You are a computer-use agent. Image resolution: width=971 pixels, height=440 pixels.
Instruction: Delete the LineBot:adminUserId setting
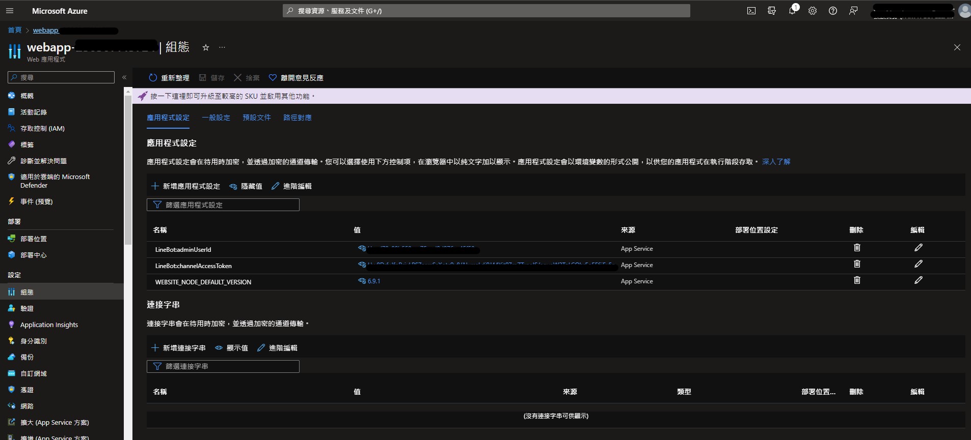[x=857, y=248]
